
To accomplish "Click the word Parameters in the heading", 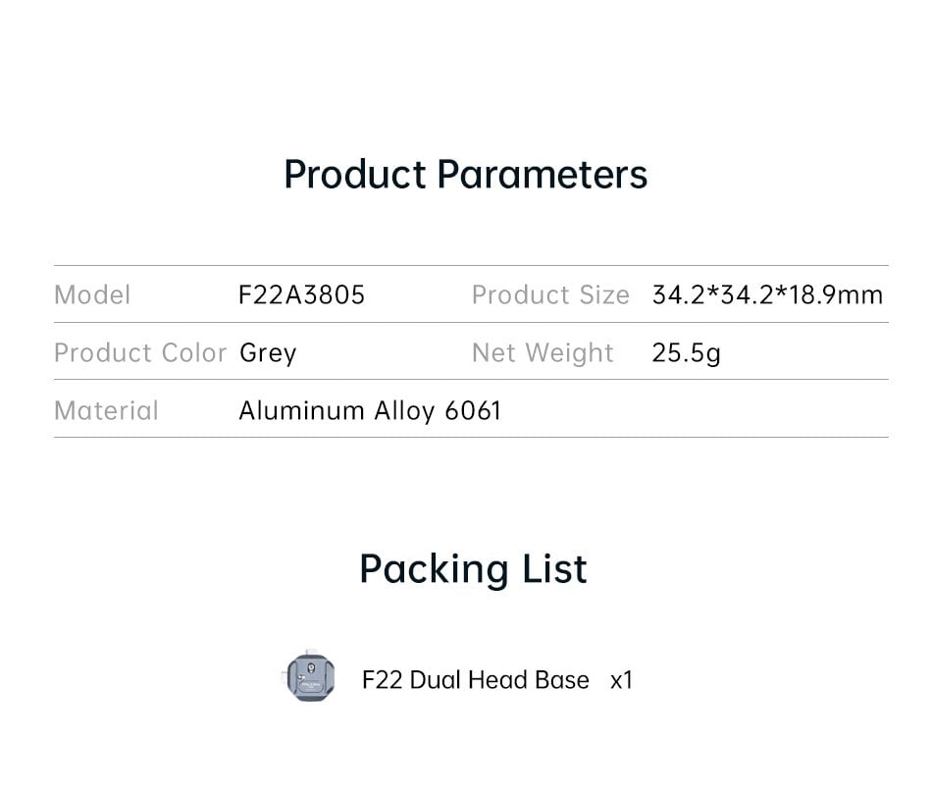I will (x=542, y=175).
